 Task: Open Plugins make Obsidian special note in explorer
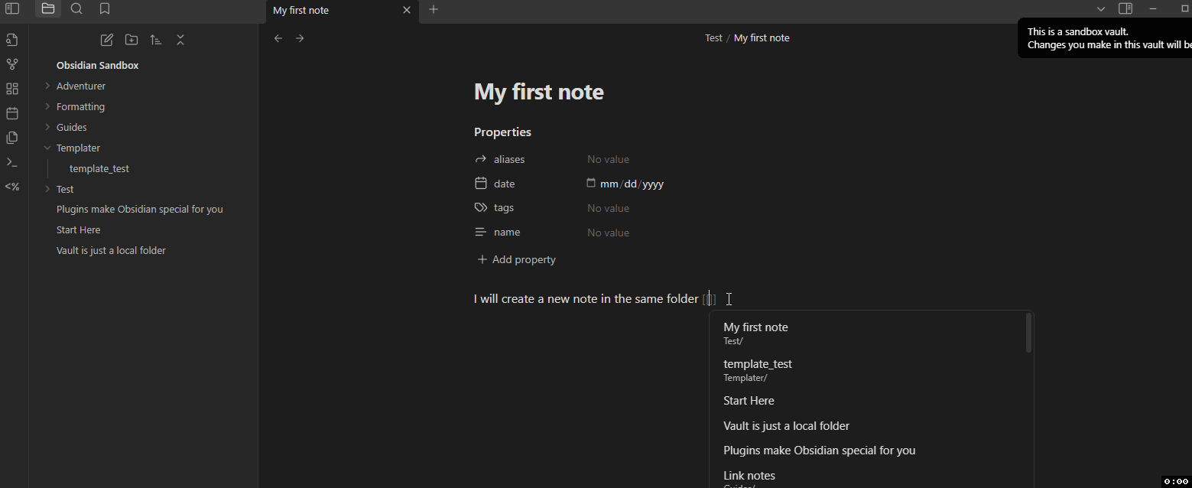coord(140,209)
